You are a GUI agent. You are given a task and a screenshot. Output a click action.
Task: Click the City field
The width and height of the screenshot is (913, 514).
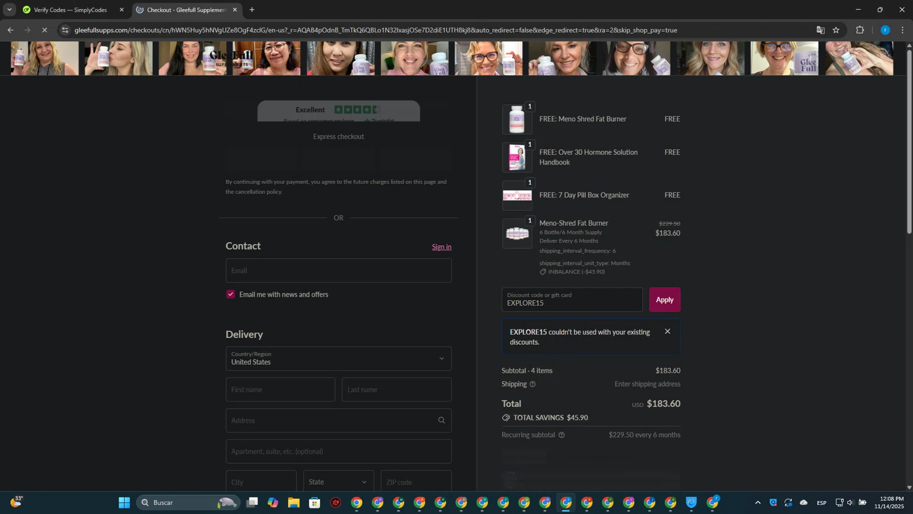pyautogui.click(x=261, y=482)
